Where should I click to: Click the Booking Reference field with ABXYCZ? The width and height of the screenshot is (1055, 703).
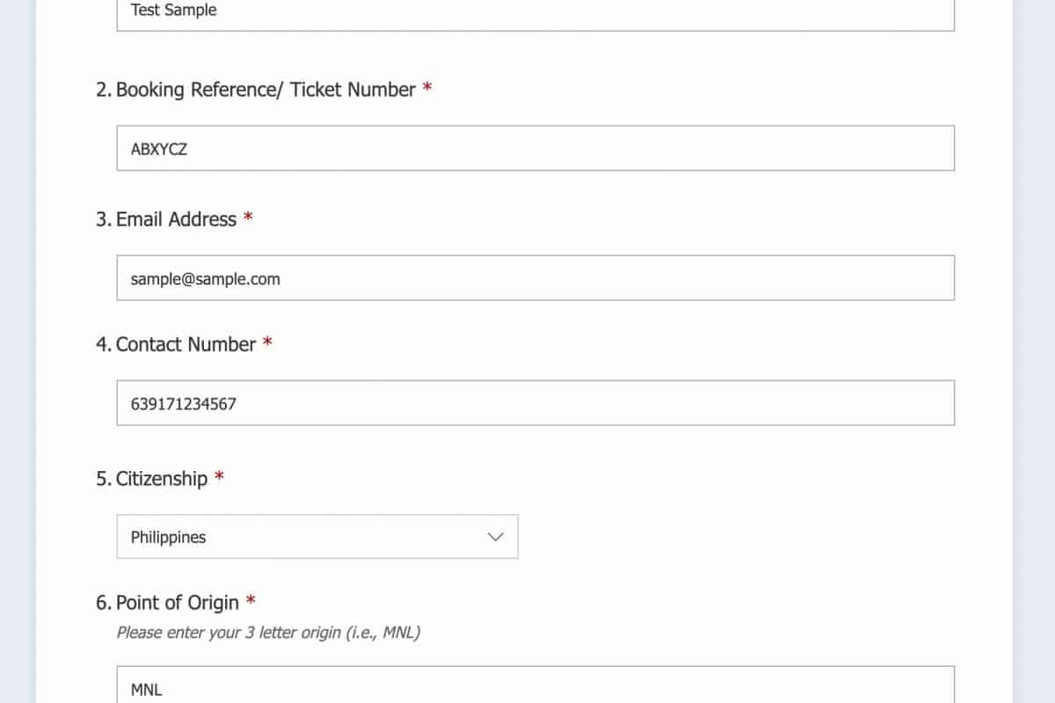click(x=535, y=149)
